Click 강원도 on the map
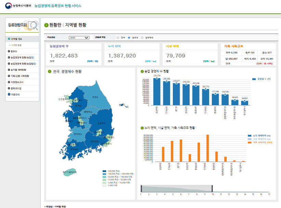Viewport: 281px width, 208px height. tap(95, 97)
